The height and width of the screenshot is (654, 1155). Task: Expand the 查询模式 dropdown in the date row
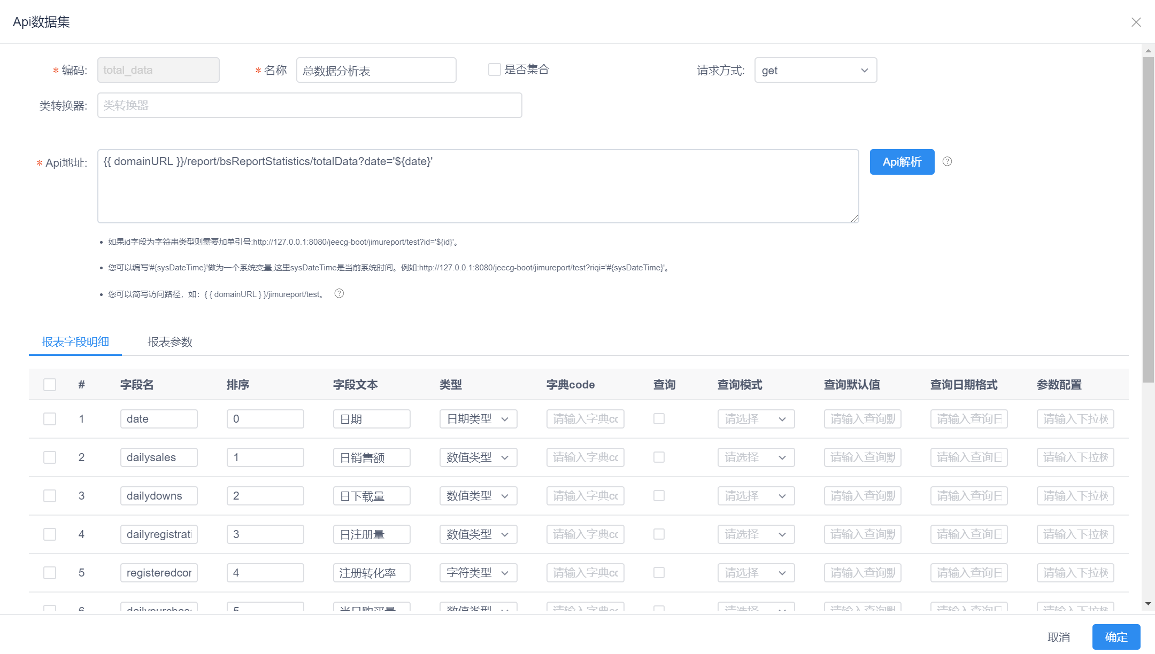(755, 419)
